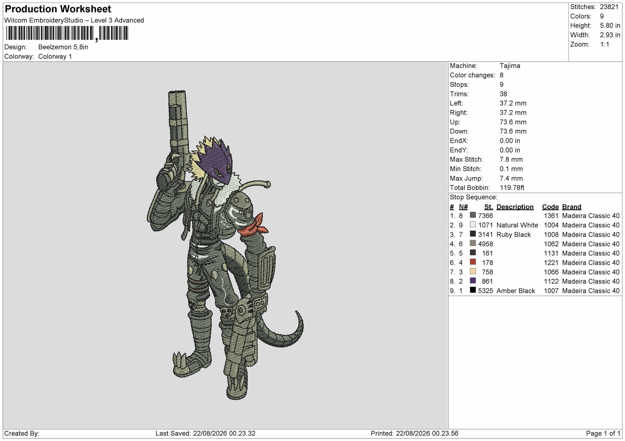This screenshot has width=625, height=441.
Task: Select the dark swatch for code 1131
Action: (473, 253)
